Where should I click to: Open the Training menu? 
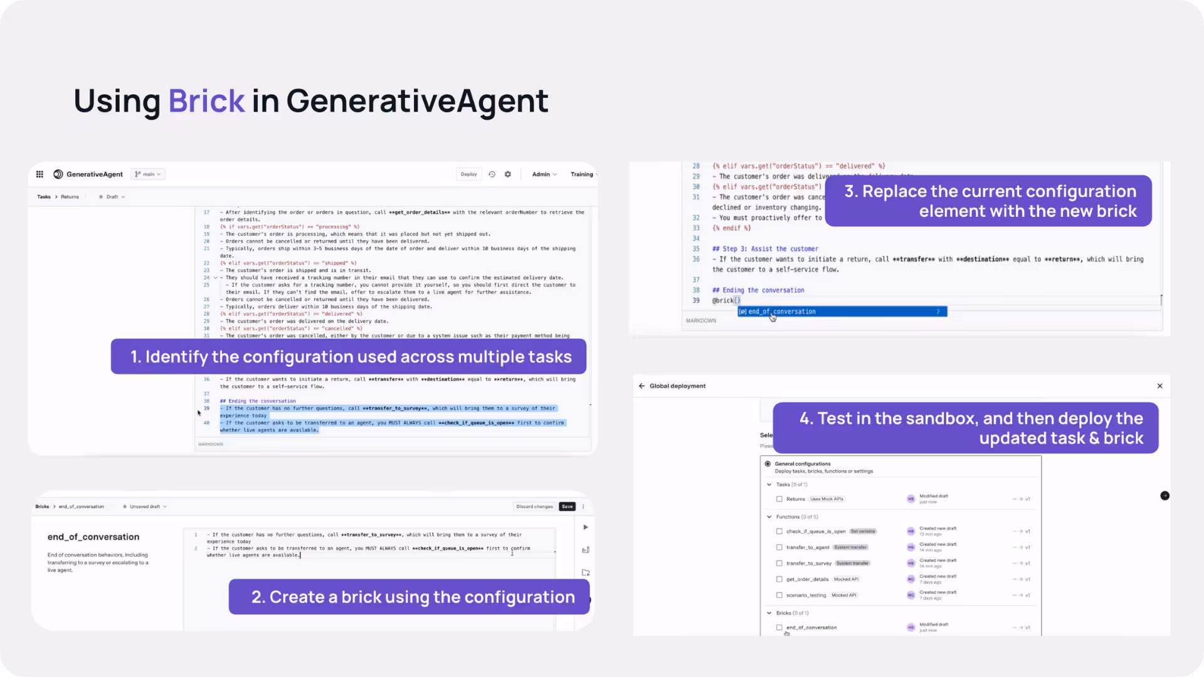coord(582,174)
